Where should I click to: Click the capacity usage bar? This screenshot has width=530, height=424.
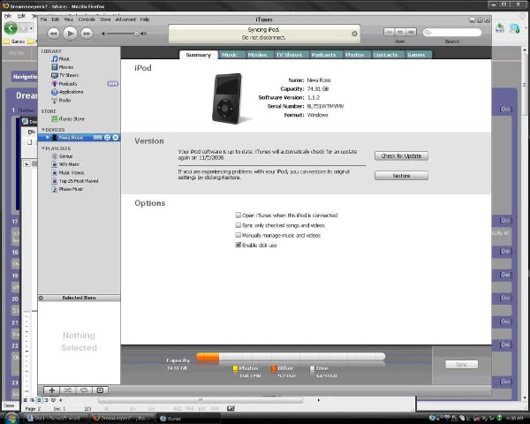(291, 357)
